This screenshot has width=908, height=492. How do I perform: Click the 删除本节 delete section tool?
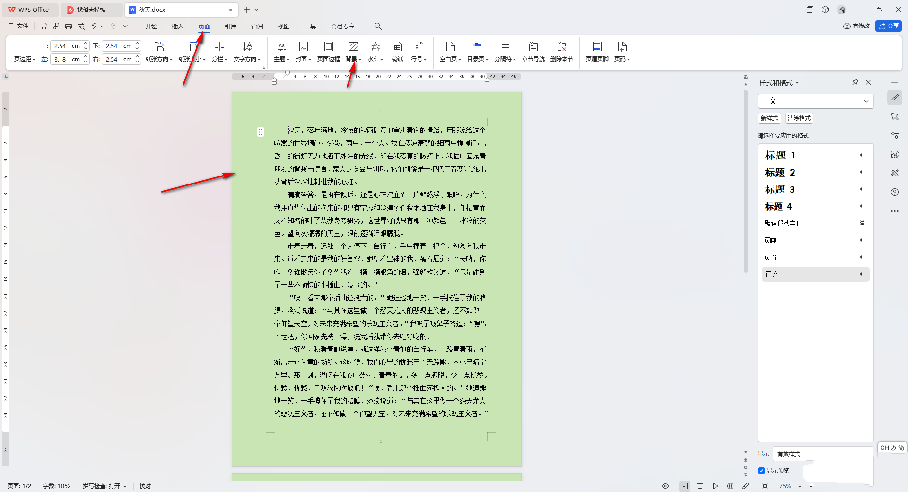pyautogui.click(x=561, y=52)
